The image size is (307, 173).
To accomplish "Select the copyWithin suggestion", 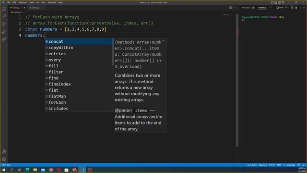I will point(79,48).
